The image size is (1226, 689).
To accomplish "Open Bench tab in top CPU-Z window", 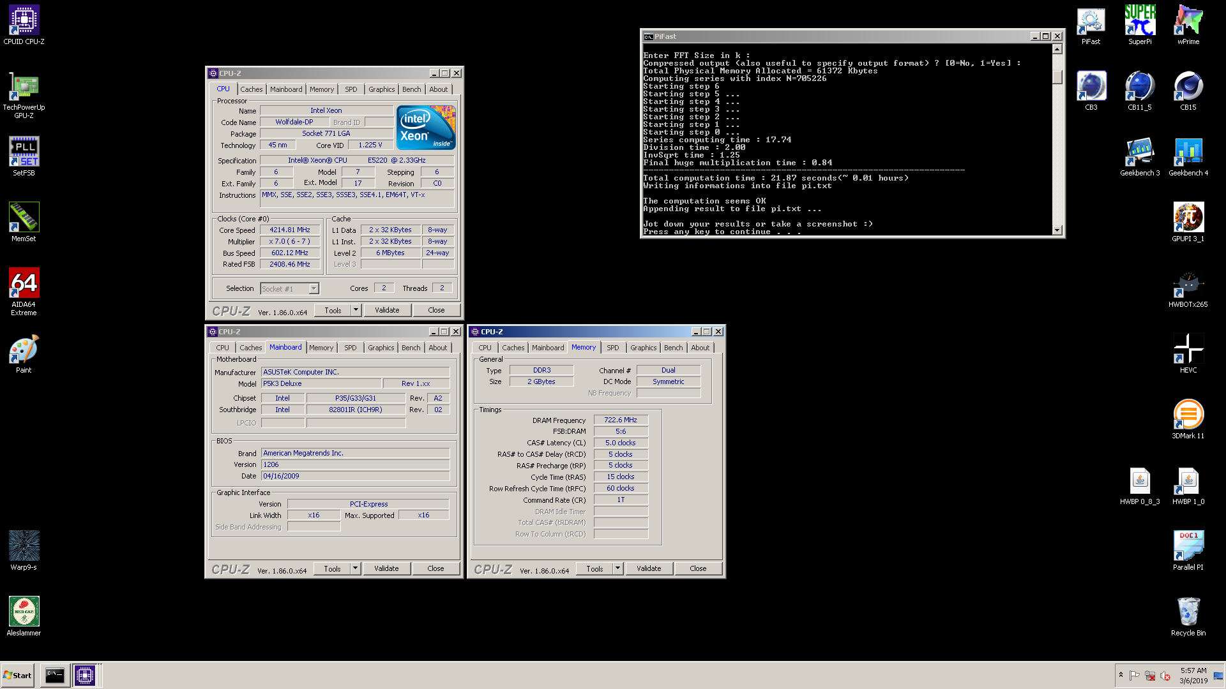I will (x=412, y=89).
